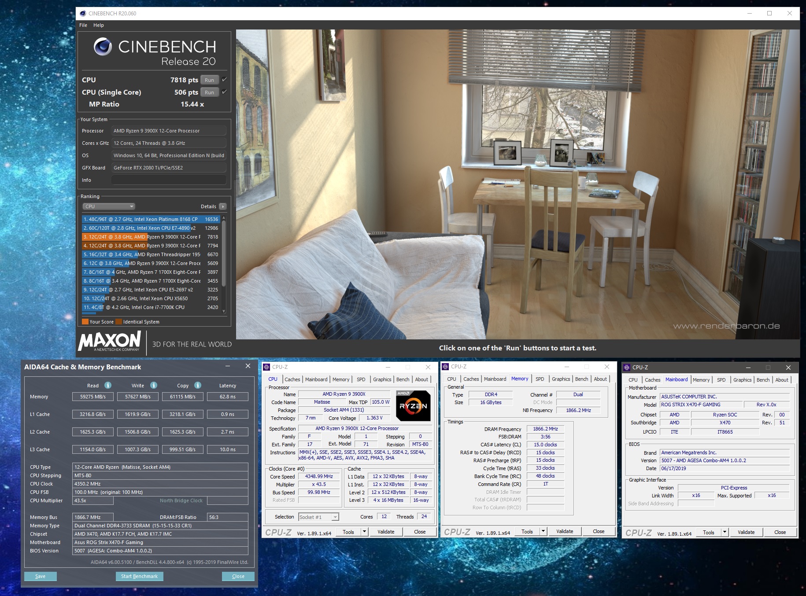The image size is (806, 596).
Task: Click Start Benchmark in AIDA64
Action: pyautogui.click(x=139, y=576)
